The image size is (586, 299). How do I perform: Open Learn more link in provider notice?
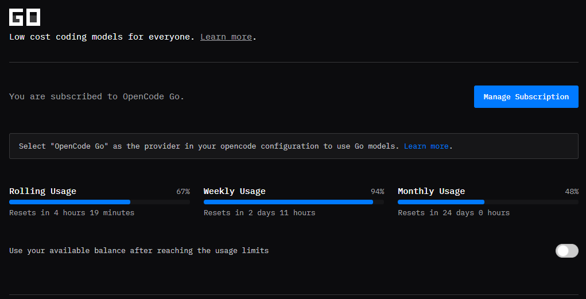pos(426,146)
